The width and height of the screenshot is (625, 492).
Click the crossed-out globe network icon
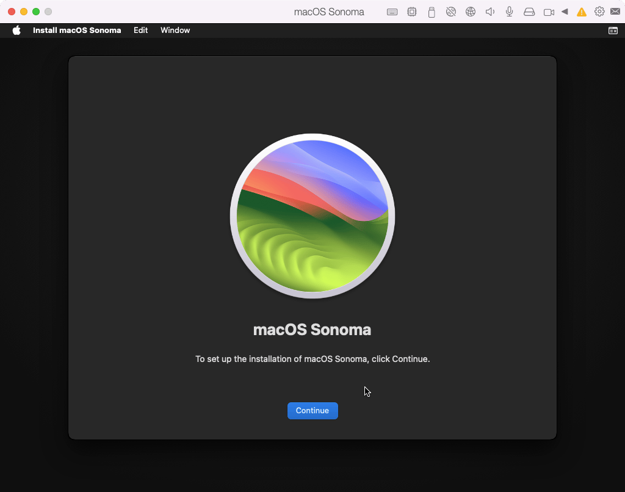point(451,12)
